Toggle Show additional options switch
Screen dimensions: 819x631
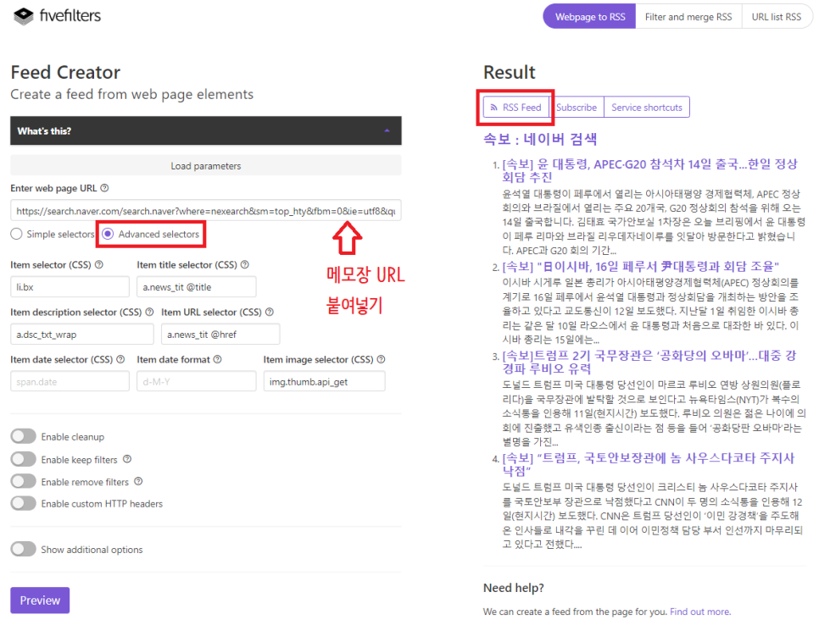pos(24,549)
